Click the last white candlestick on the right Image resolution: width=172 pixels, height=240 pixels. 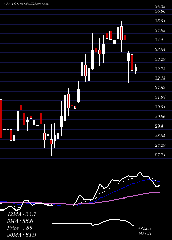[x=136, y=69]
